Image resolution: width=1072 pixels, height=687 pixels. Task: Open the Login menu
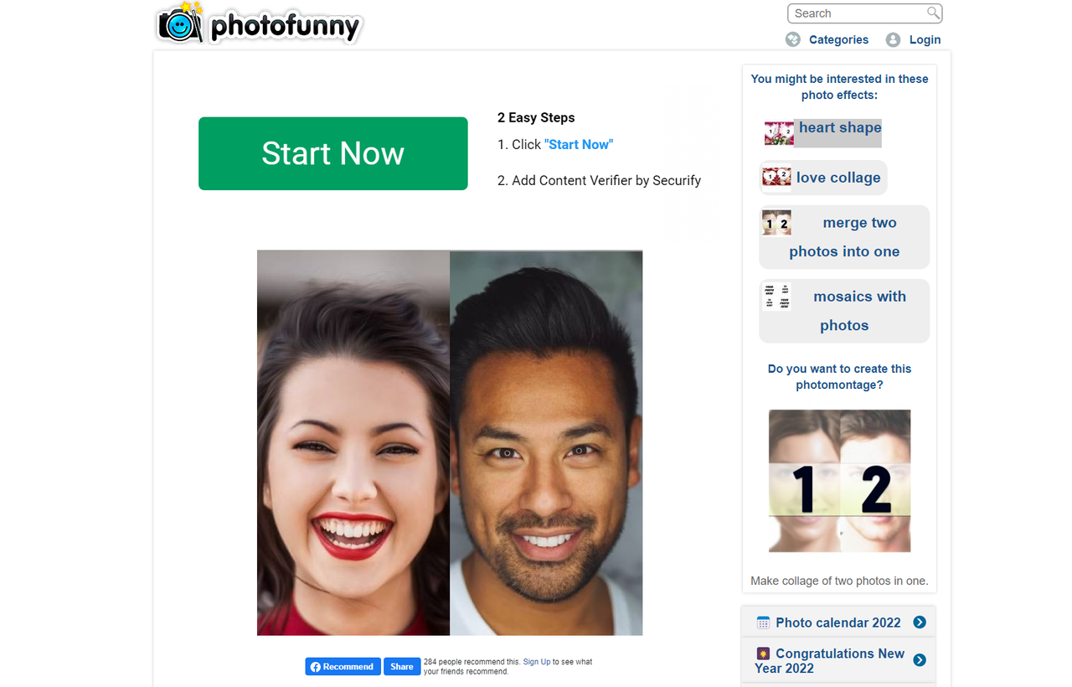(x=925, y=39)
